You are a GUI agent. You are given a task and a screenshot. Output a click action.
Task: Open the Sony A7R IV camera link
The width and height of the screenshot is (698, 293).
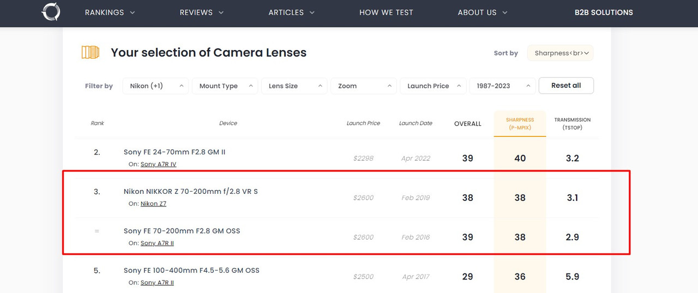click(158, 164)
